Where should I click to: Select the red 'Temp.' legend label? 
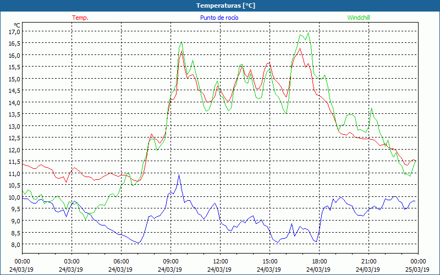click(80, 18)
